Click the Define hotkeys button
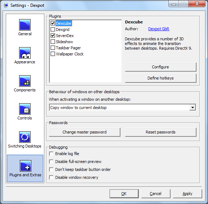The image size is (208, 204). click(x=161, y=78)
